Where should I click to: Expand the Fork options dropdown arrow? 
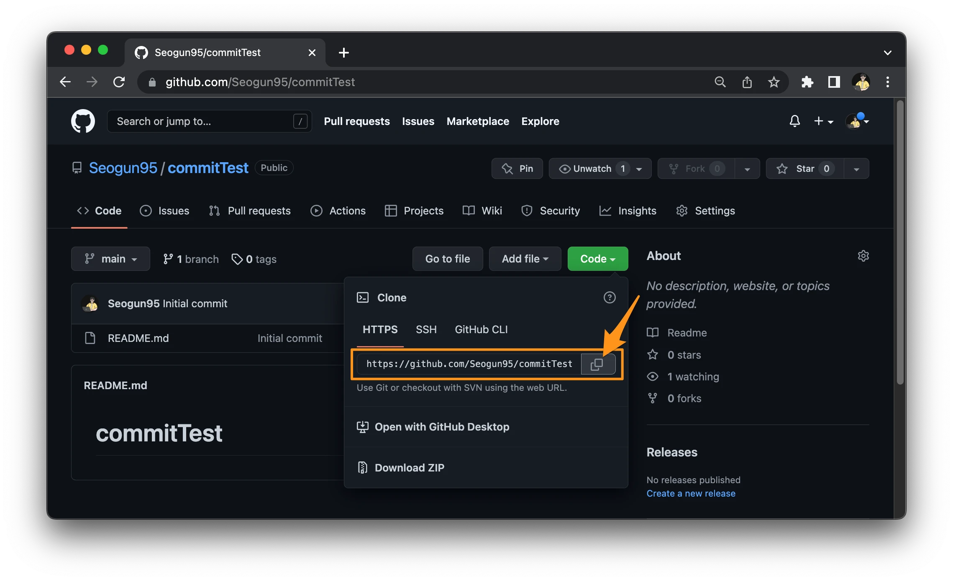click(747, 169)
